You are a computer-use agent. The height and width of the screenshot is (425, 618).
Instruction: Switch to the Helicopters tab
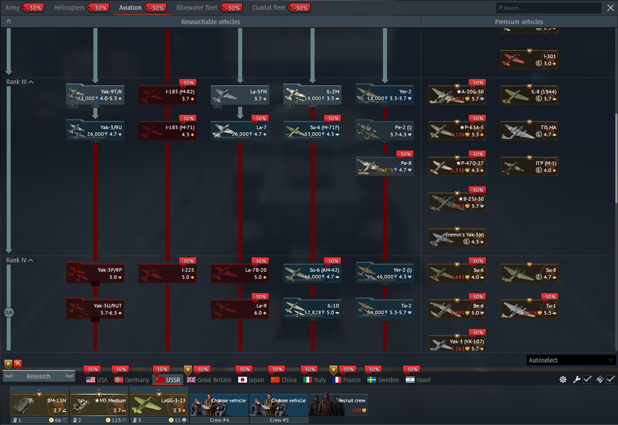(x=69, y=7)
